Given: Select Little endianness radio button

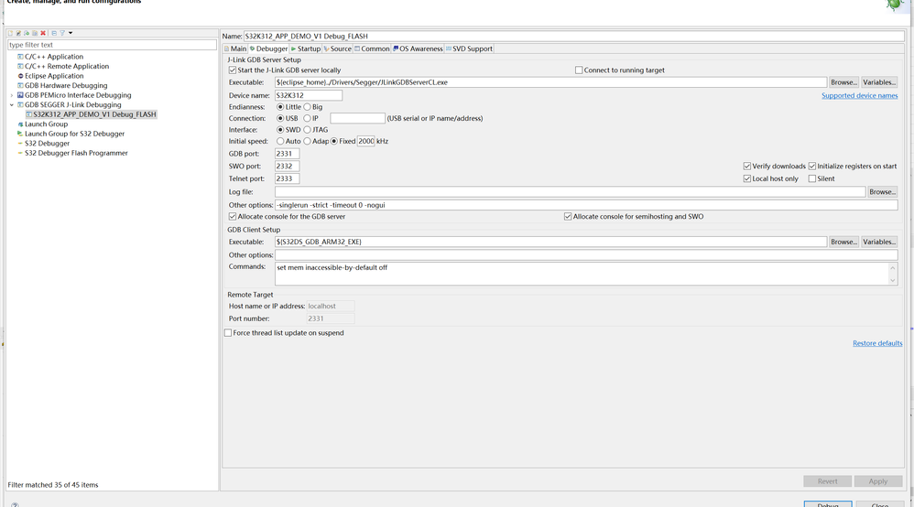Looking at the screenshot, I should [x=280, y=107].
